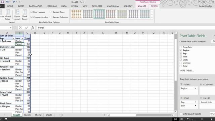
Task: Open the DATA ribbon tab
Action: pyautogui.click(x=64, y=6)
